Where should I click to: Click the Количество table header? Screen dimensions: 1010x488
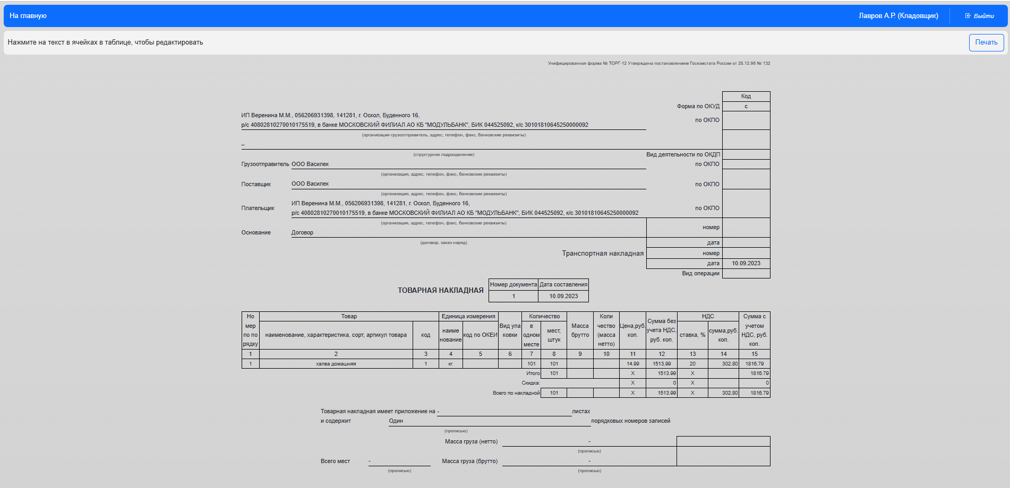tap(544, 316)
